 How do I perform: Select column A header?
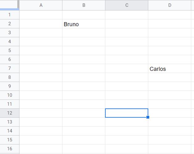tap(41, 5)
